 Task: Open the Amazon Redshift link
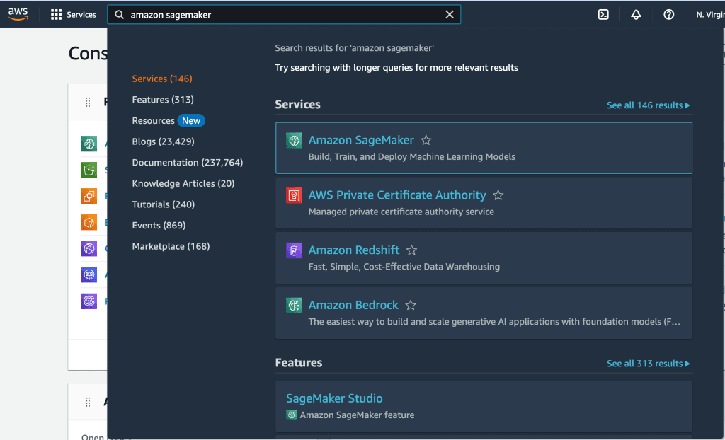pos(354,250)
